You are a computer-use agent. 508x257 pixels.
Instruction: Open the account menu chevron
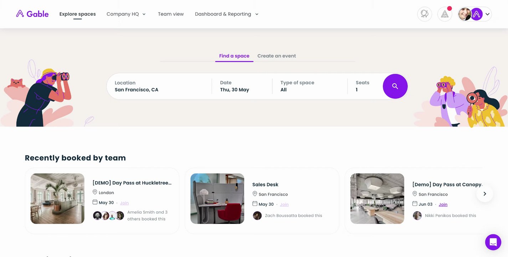click(x=487, y=14)
